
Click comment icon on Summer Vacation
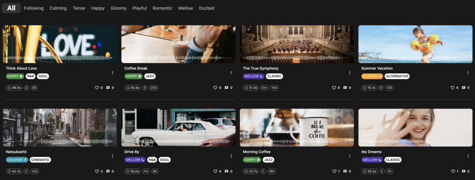[464, 88]
